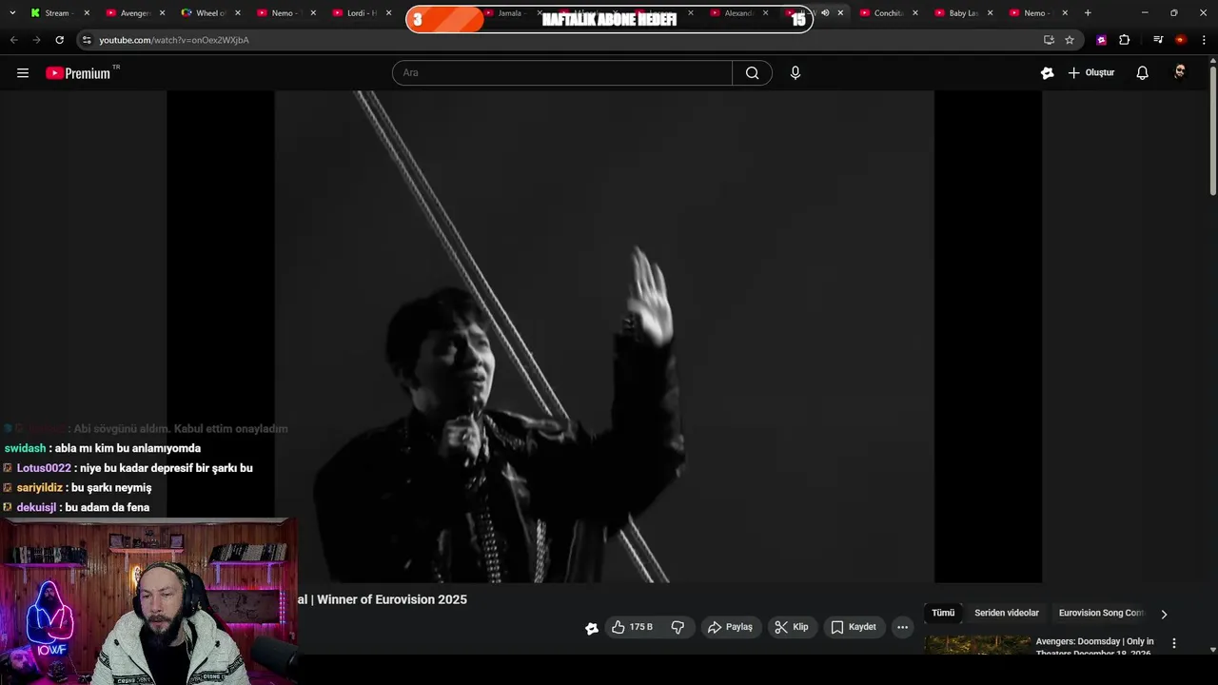Viewport: 1218px width, 685px height.
Task: Select the Tümü filter chip
Action: pos(943,614)
